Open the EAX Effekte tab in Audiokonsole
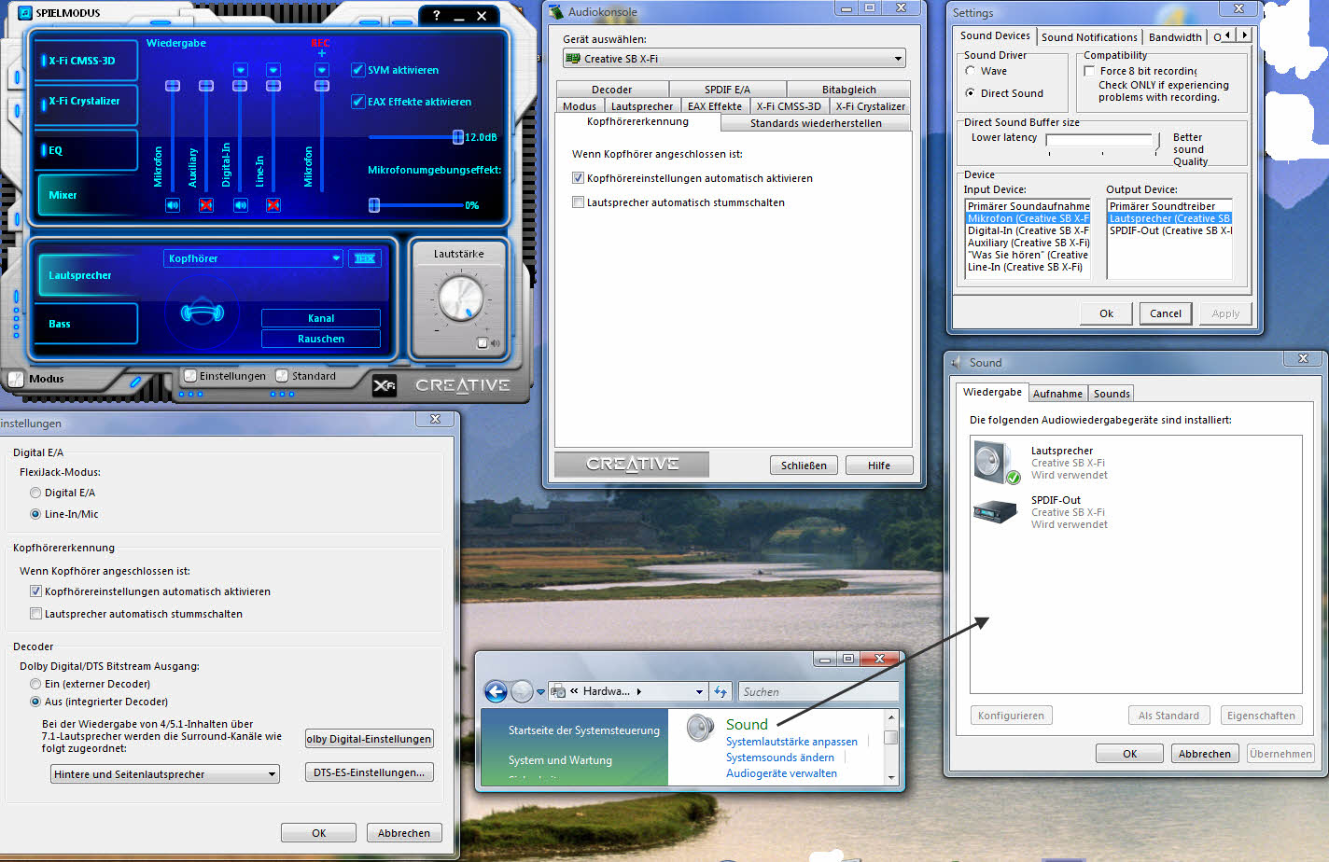This screenshot has height=862, width=1329. tap(715, 106)
